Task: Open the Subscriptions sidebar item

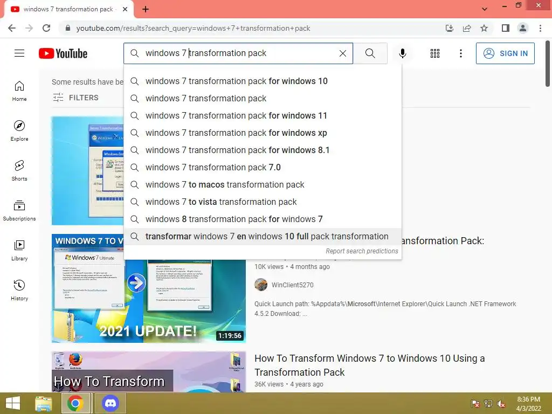Action: [19, 211]
